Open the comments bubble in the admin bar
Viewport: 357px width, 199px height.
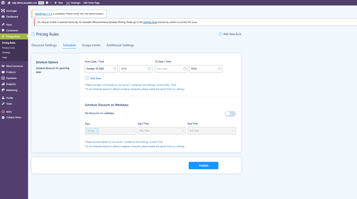coord(47,3)
